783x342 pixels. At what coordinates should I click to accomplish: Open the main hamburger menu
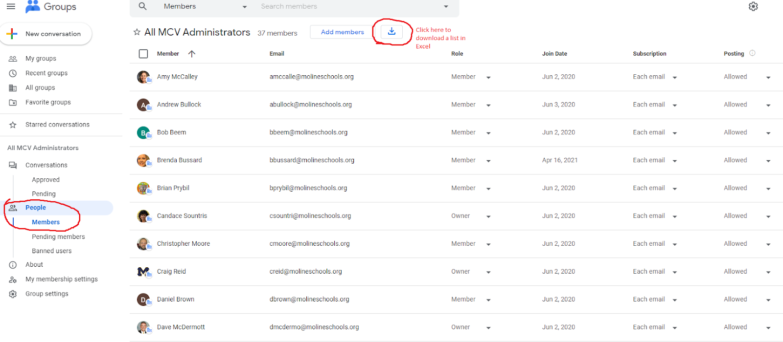(x=11, y=6)
